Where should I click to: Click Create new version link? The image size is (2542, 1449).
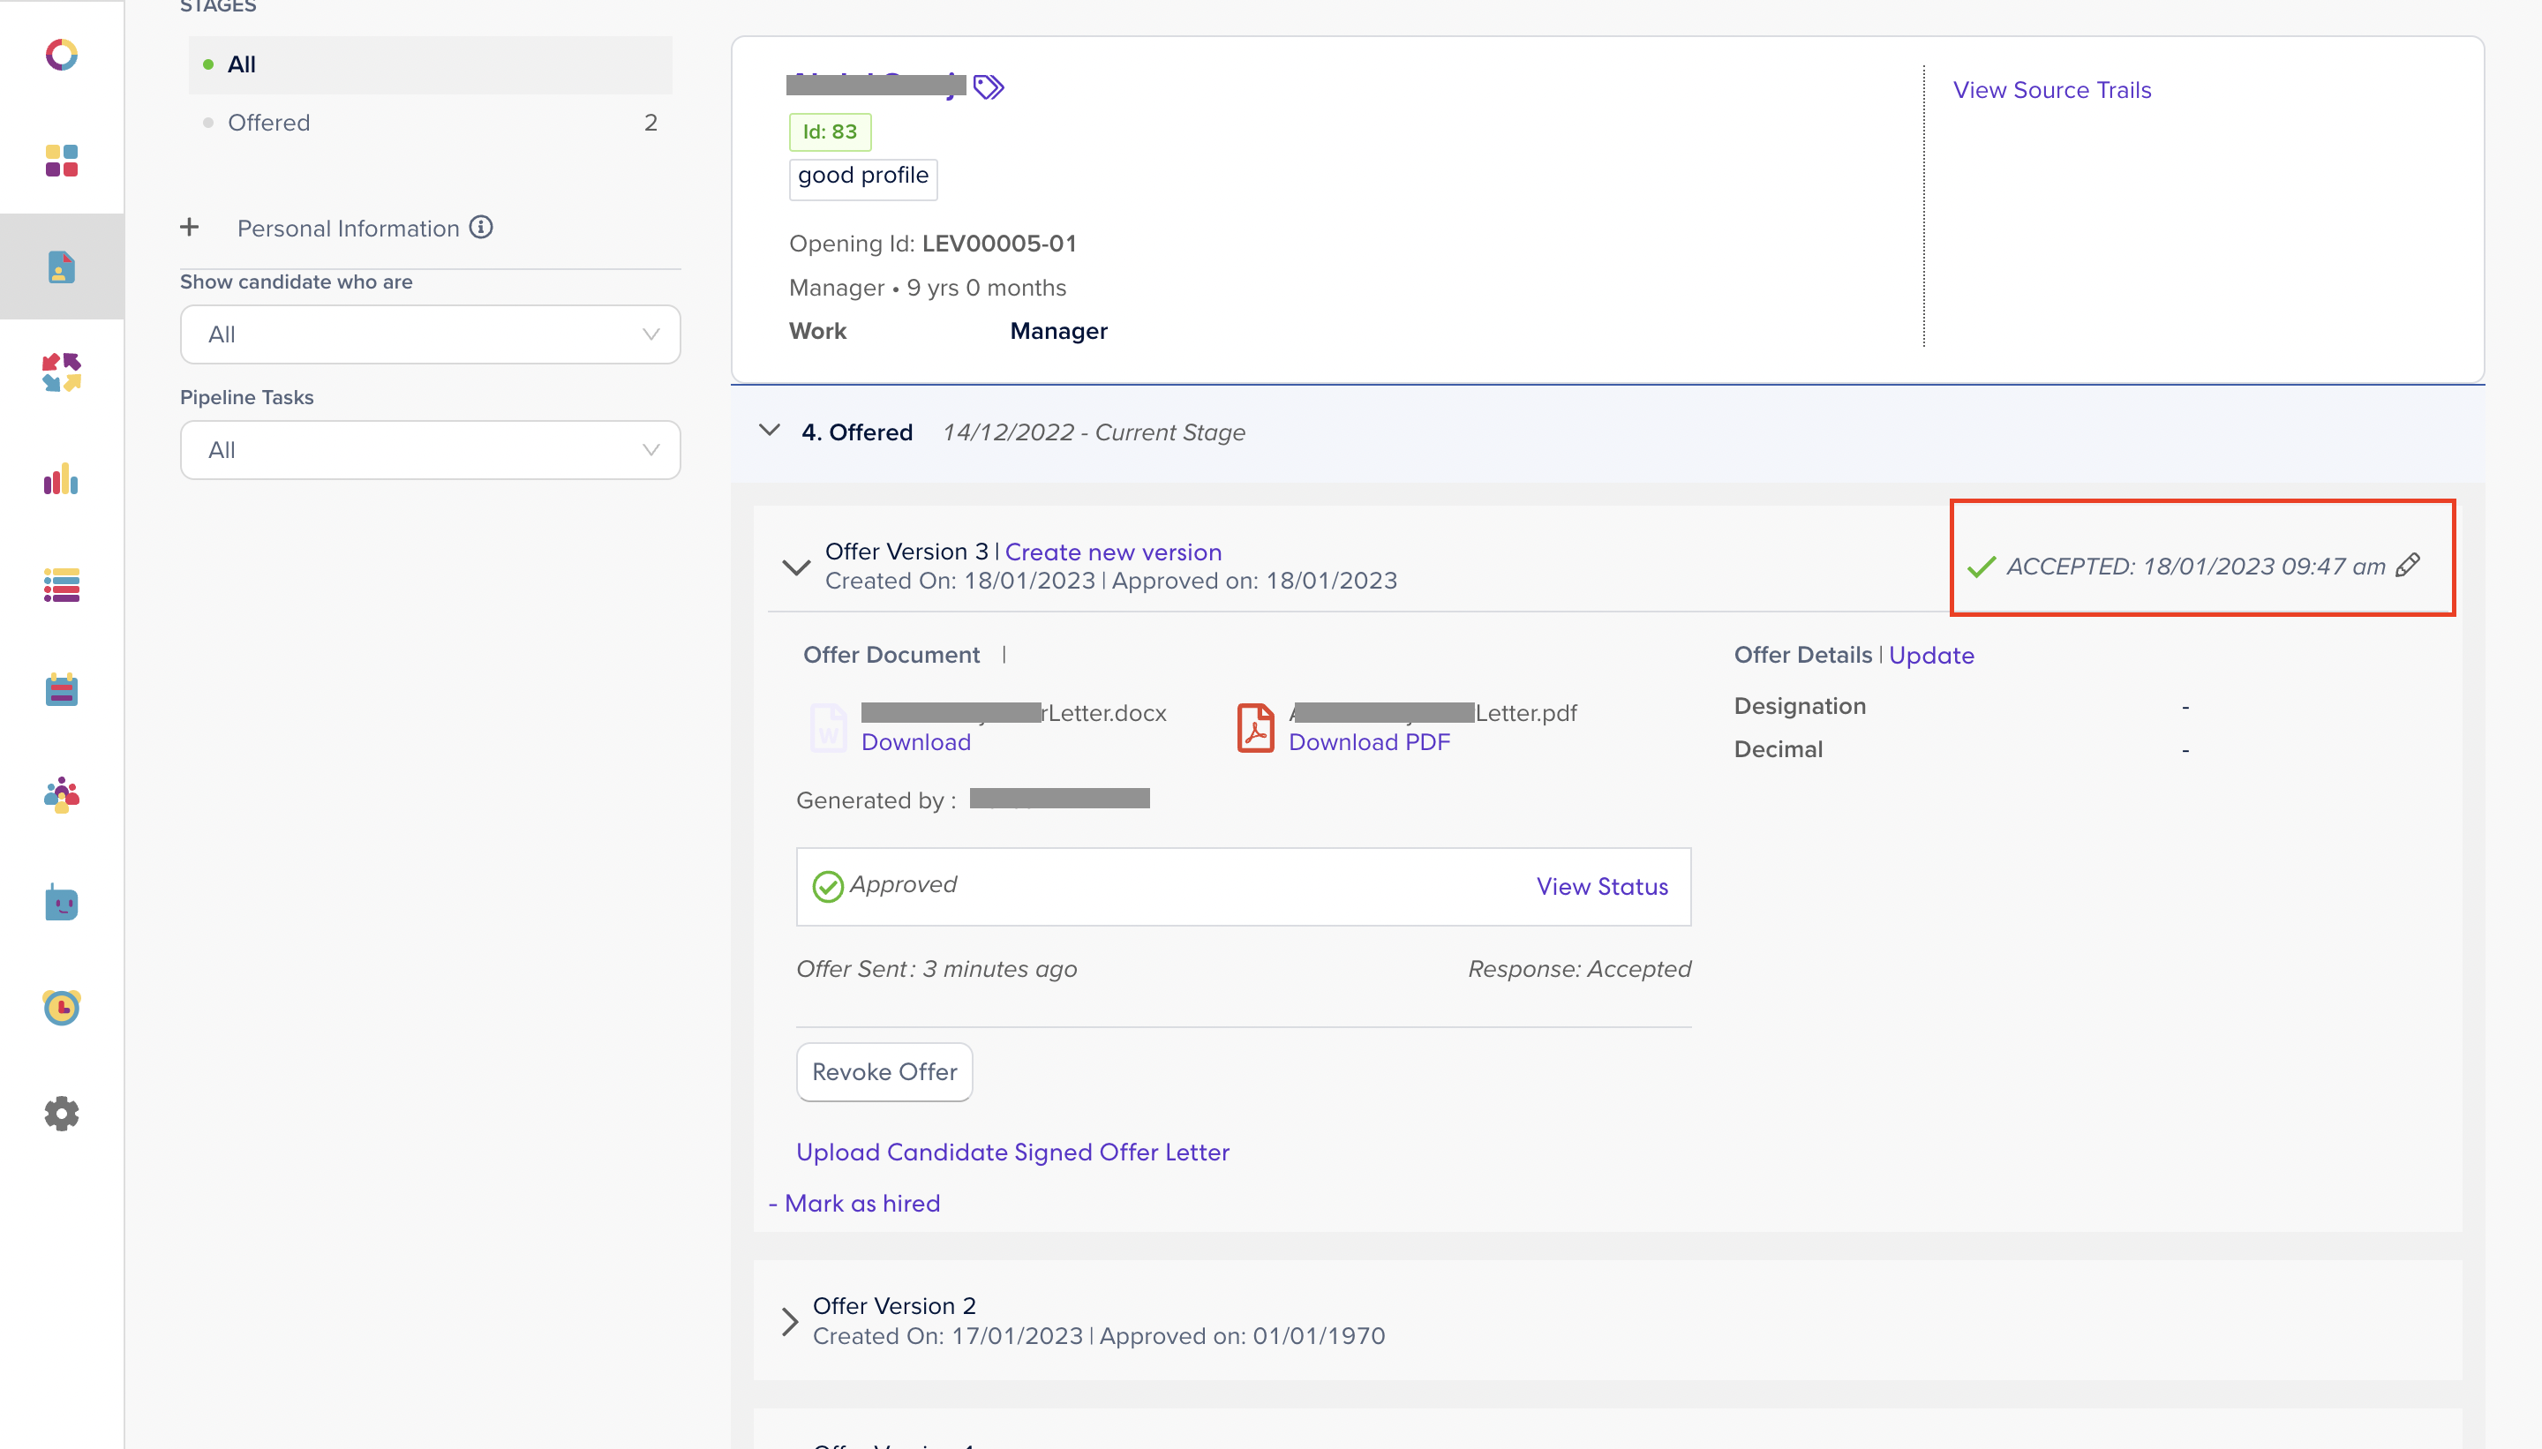pyautogui.click(x=1114, y=552)
